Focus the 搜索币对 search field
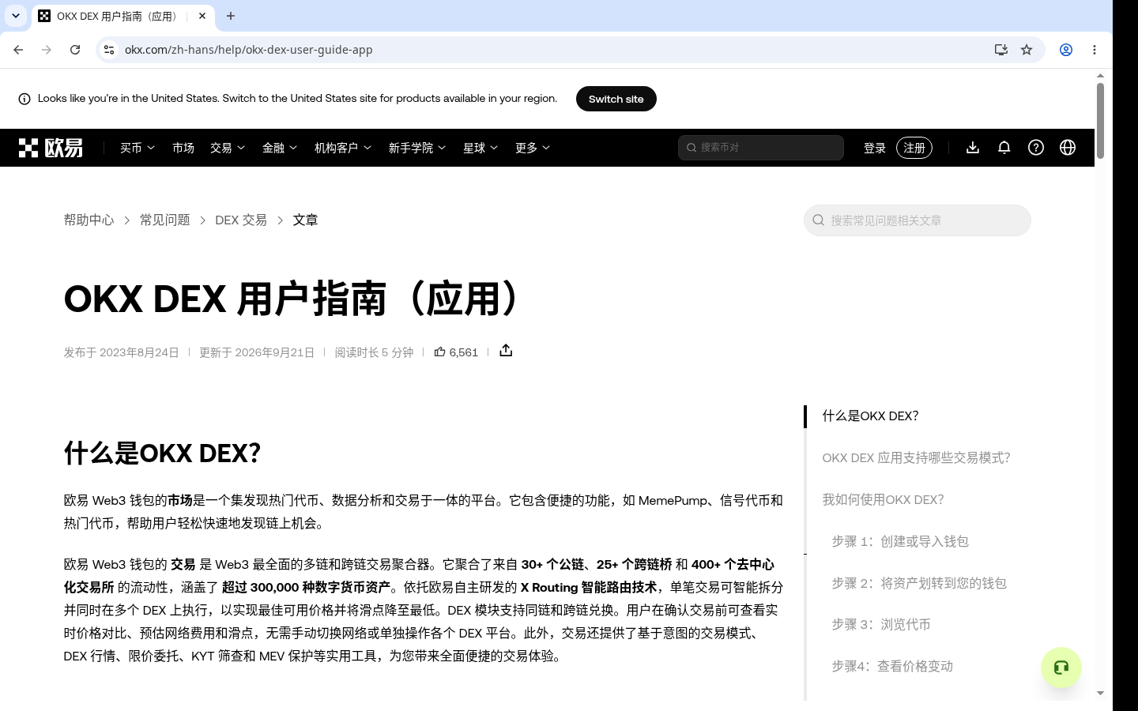1138x711 pixels. (x=761, y=148)
